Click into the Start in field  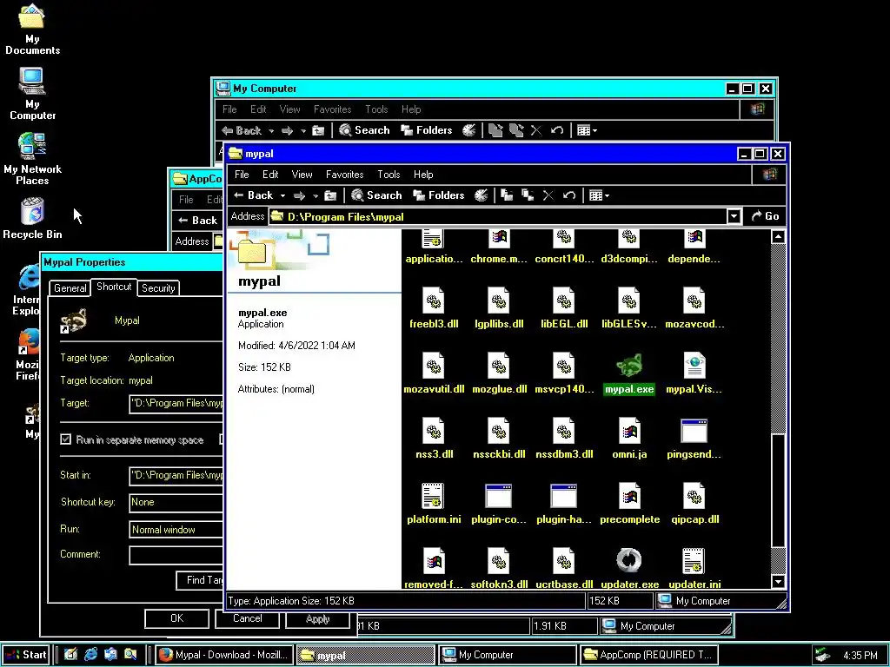[176, 475]
